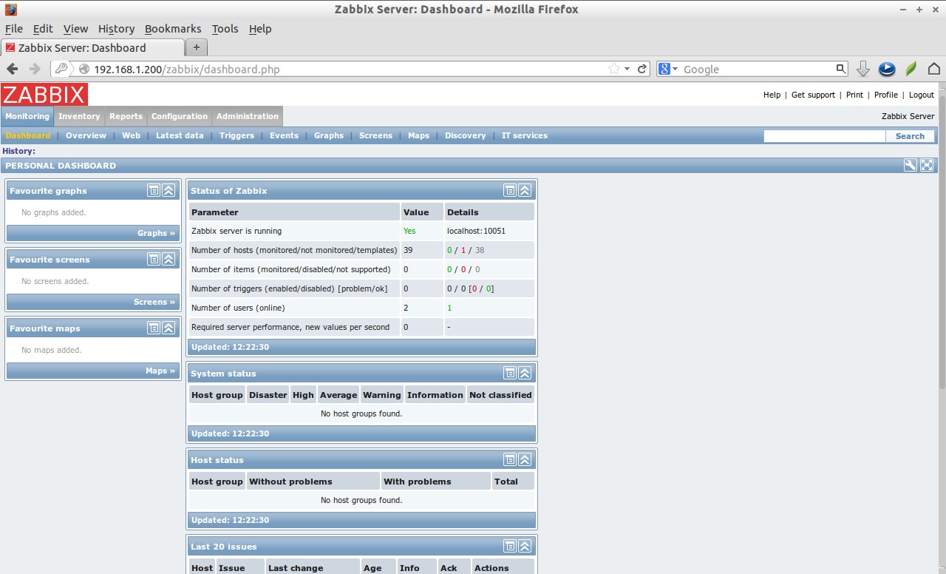Click the blue play-style toolbar addon icon
The width and height of the screenshot is (946, 574).
887,69
